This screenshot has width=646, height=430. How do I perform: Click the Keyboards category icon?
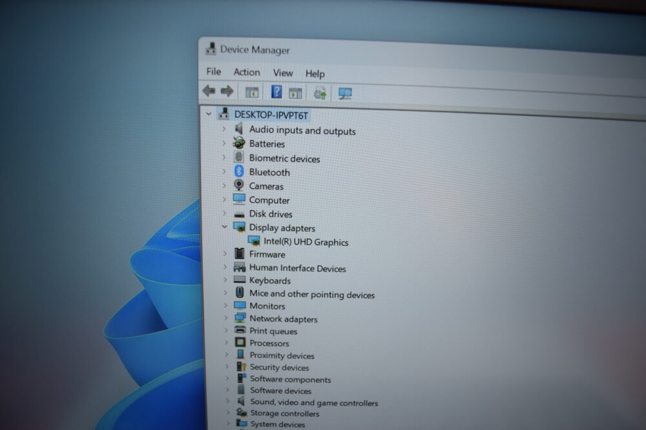[x=240, y=280]
